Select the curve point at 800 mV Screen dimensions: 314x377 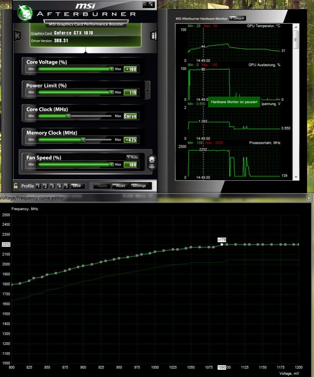point(12,284)
